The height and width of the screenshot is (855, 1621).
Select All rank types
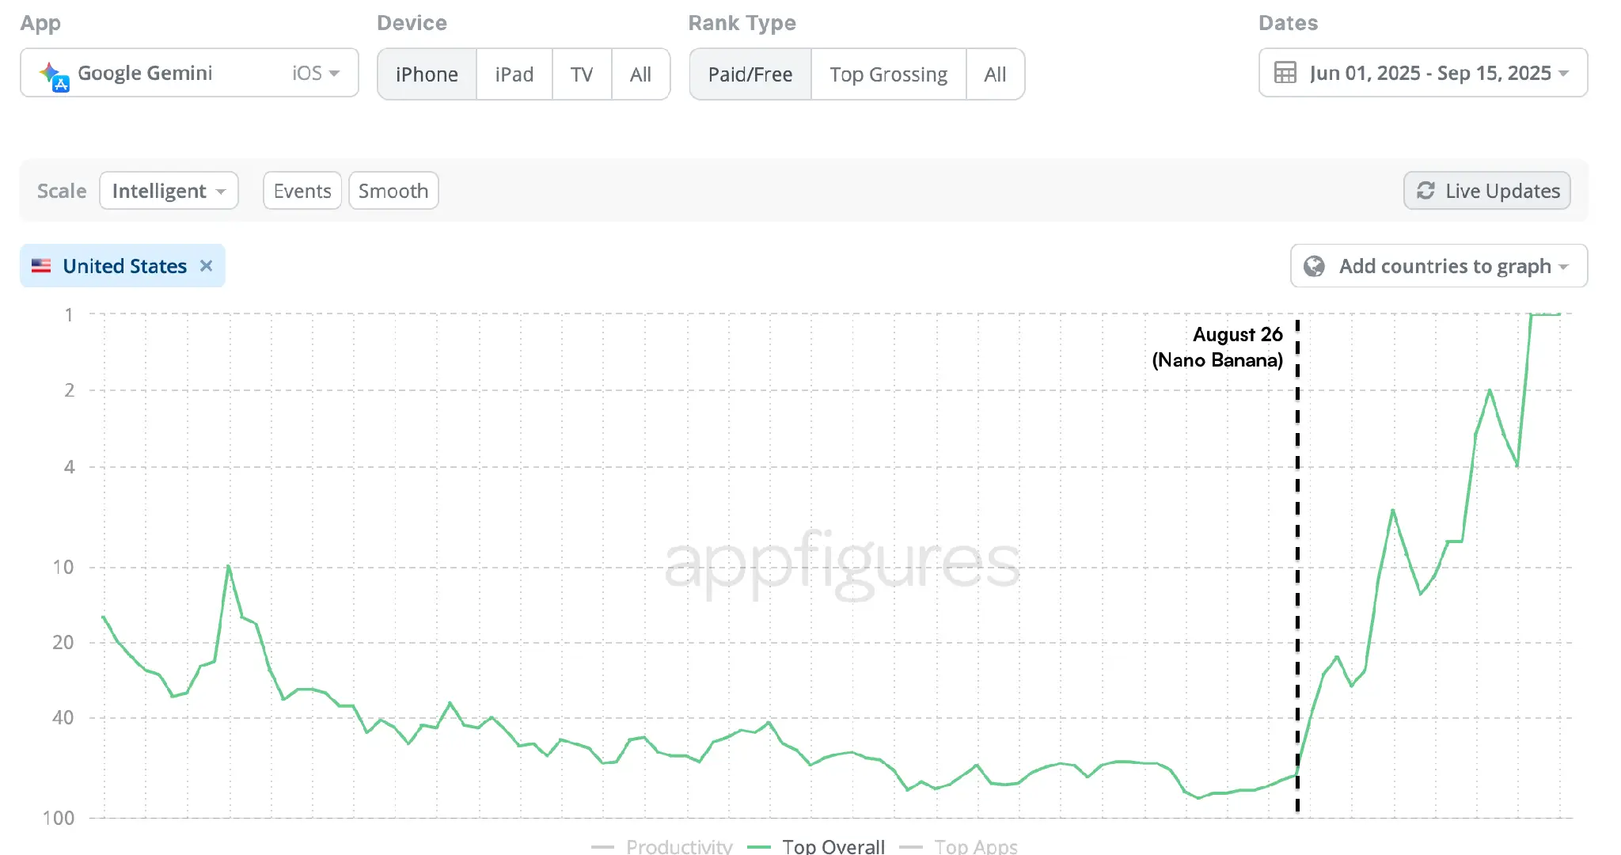tap(995, 74)
